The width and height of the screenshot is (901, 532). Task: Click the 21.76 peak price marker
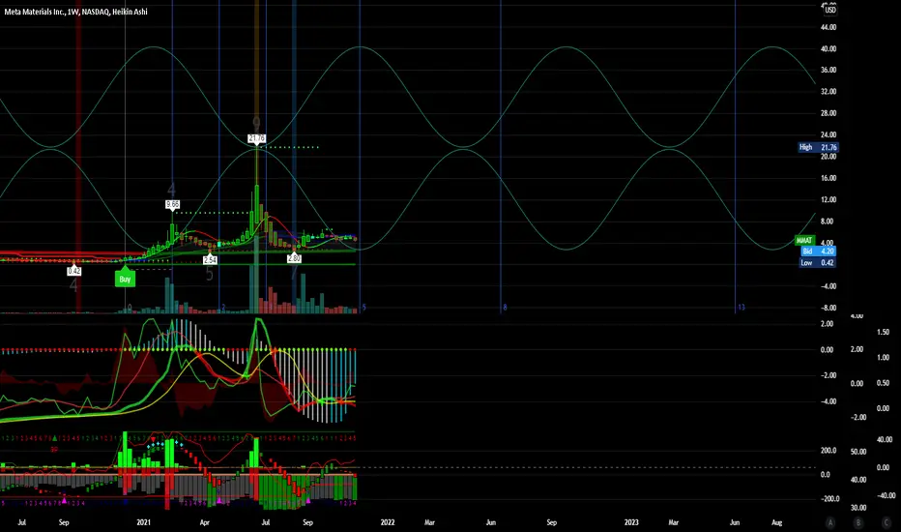pos(256,139)
